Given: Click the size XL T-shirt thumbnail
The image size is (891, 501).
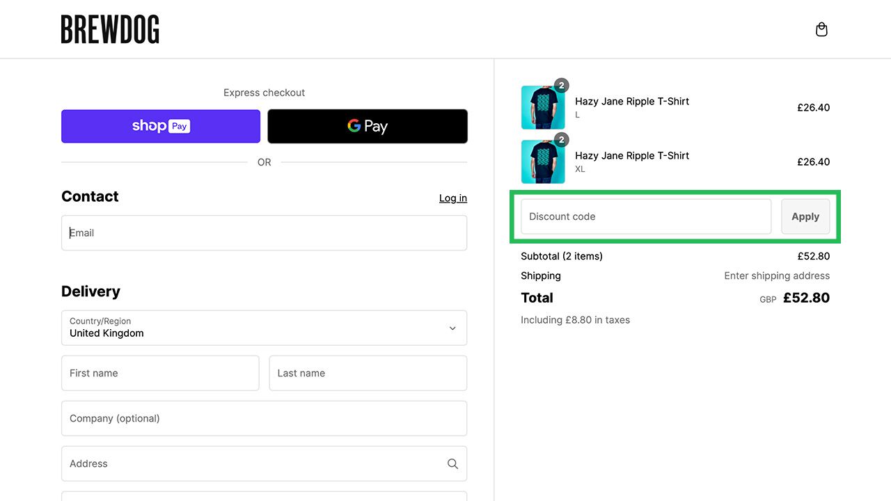Looking at the screenshot, I should [x=543, y=161].
